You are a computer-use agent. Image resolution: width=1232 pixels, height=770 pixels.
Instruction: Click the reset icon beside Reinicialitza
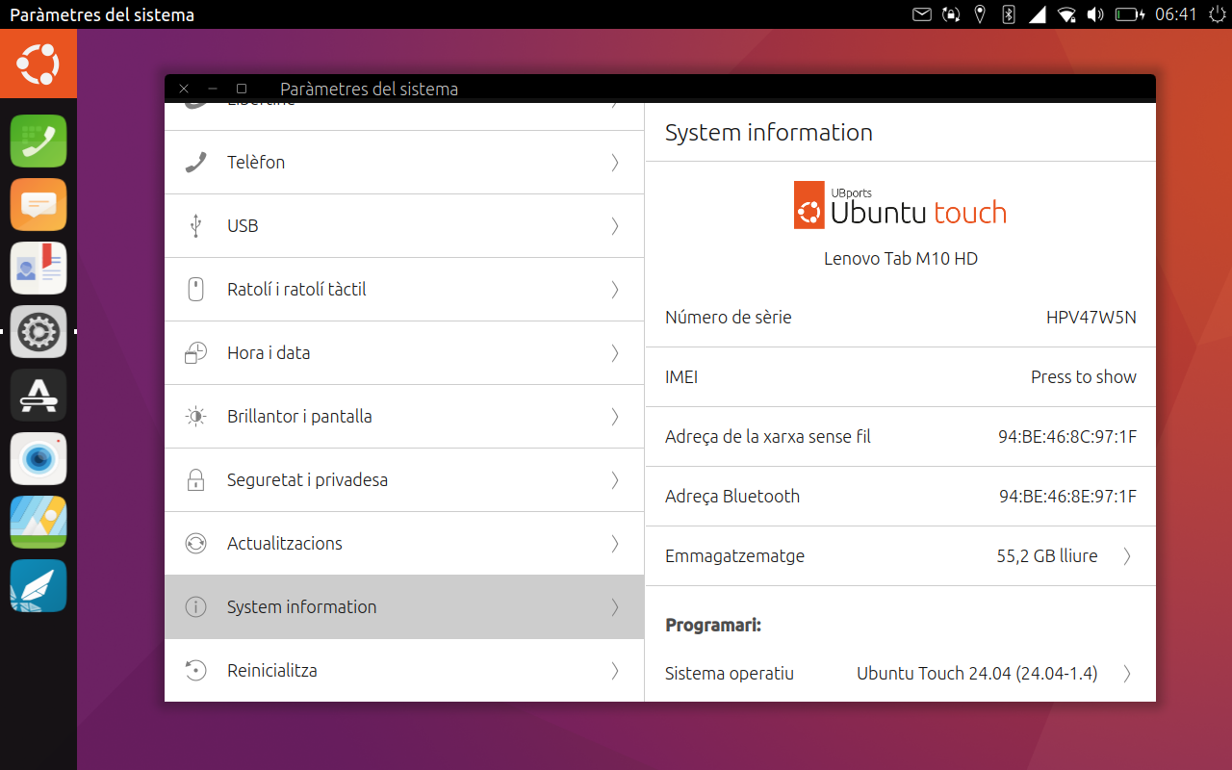point(195,670)
